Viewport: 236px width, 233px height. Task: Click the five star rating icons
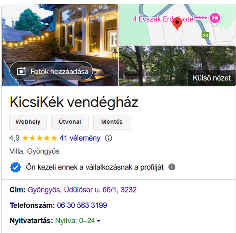point(40,138)
